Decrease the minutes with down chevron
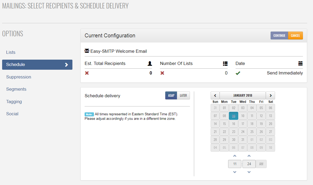 (249, 172)
